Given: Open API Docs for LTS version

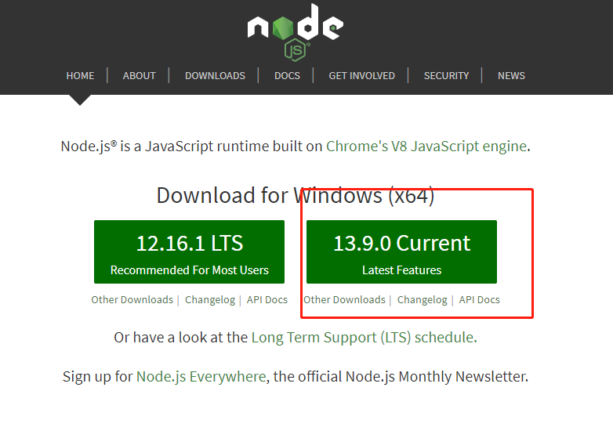Looking at the screenshot, I should click(x=267, y=300).
